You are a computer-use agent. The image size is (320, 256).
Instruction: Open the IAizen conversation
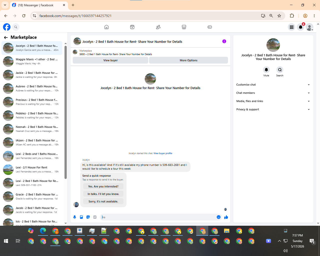[x=32, y=142]
